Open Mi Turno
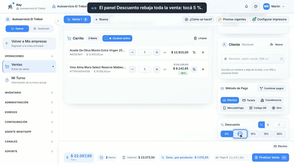 [x=29, y=80]
